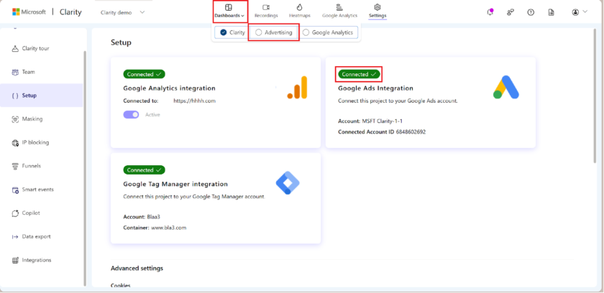Open the user account dropdown
The height and width of the screenshot is (293, 604).
tap(579, 12)
